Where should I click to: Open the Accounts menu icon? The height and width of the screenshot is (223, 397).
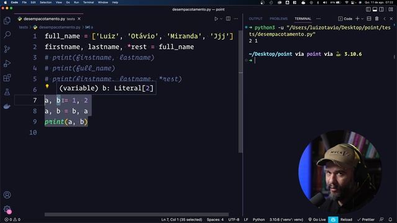point(7,195)
